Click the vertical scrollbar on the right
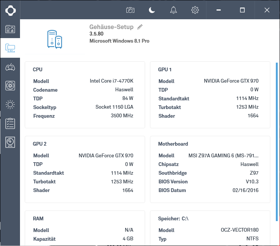Screen dimensions: 280x246 tap(277, 142)
